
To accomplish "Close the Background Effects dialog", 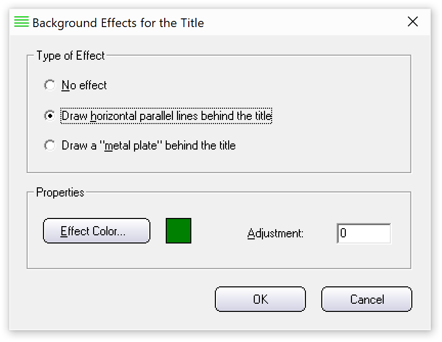I will 413,21.
